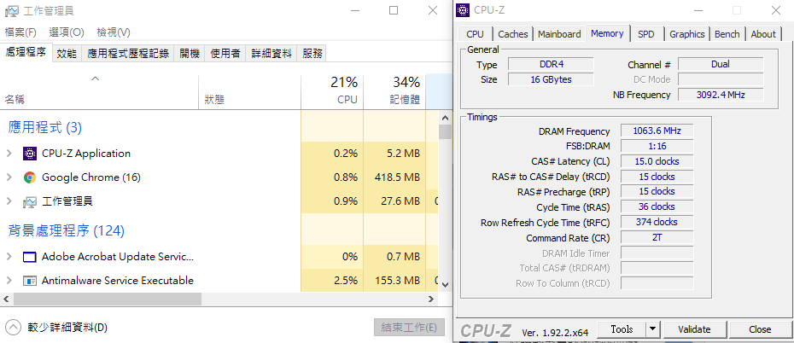This screenshot has width=794, height=343.
Task: Open the 檢視(V) menu
Action: [x=114, y=32]
